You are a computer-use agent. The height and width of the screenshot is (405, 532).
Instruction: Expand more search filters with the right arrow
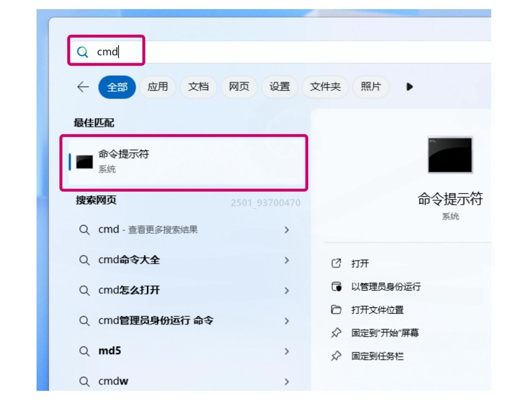[409, 87]
